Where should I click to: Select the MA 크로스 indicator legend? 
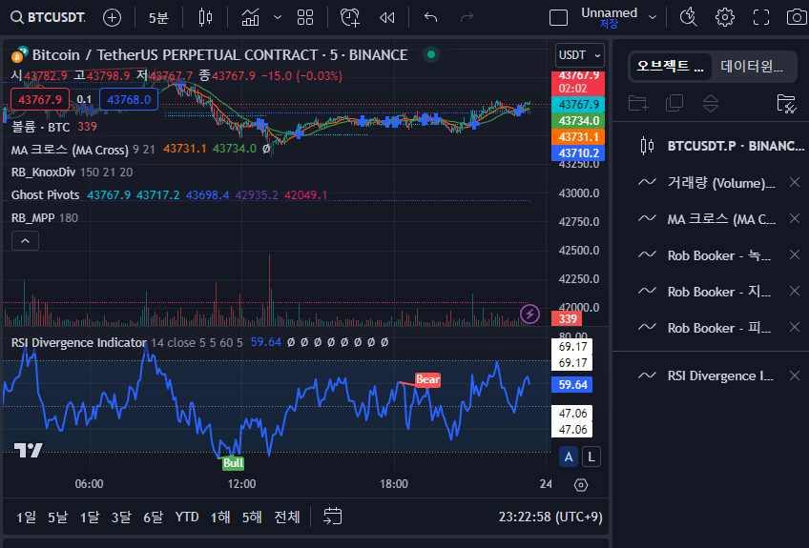click(x=70, y=150)
